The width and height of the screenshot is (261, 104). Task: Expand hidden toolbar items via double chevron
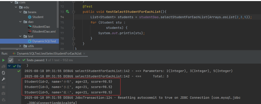click(x=19, y=60)
